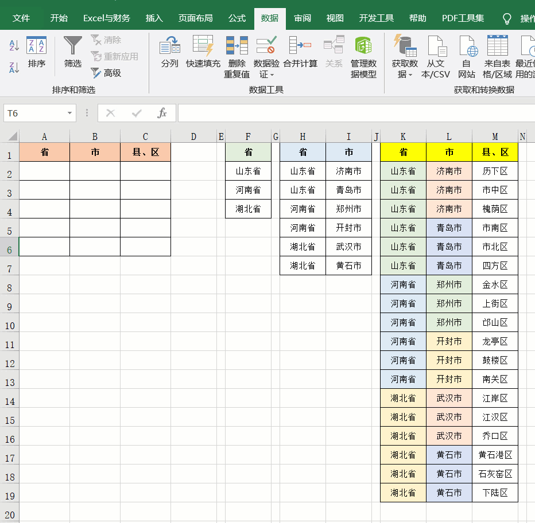Open 管理数据模型 manage data model
The image size is (535, 523).
click(363, 57)
